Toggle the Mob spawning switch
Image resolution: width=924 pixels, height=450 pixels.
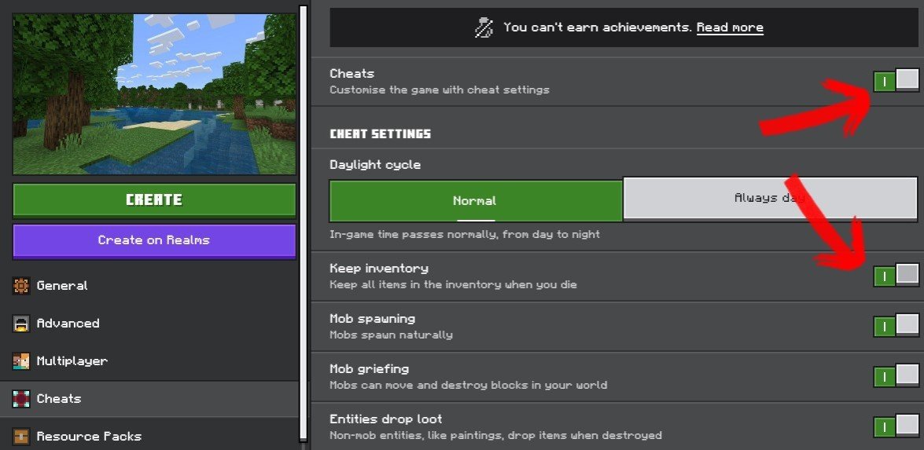(896, 325)
